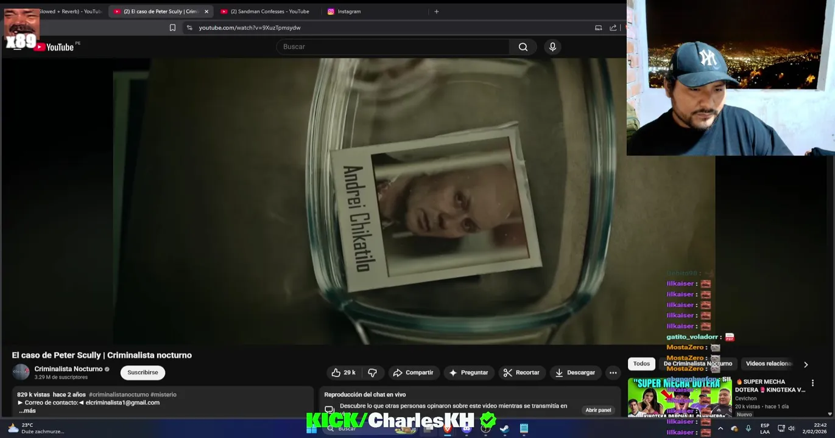Click the Preguntar button
The width and height of the screenshot is (835, 438).
(468, 372)
